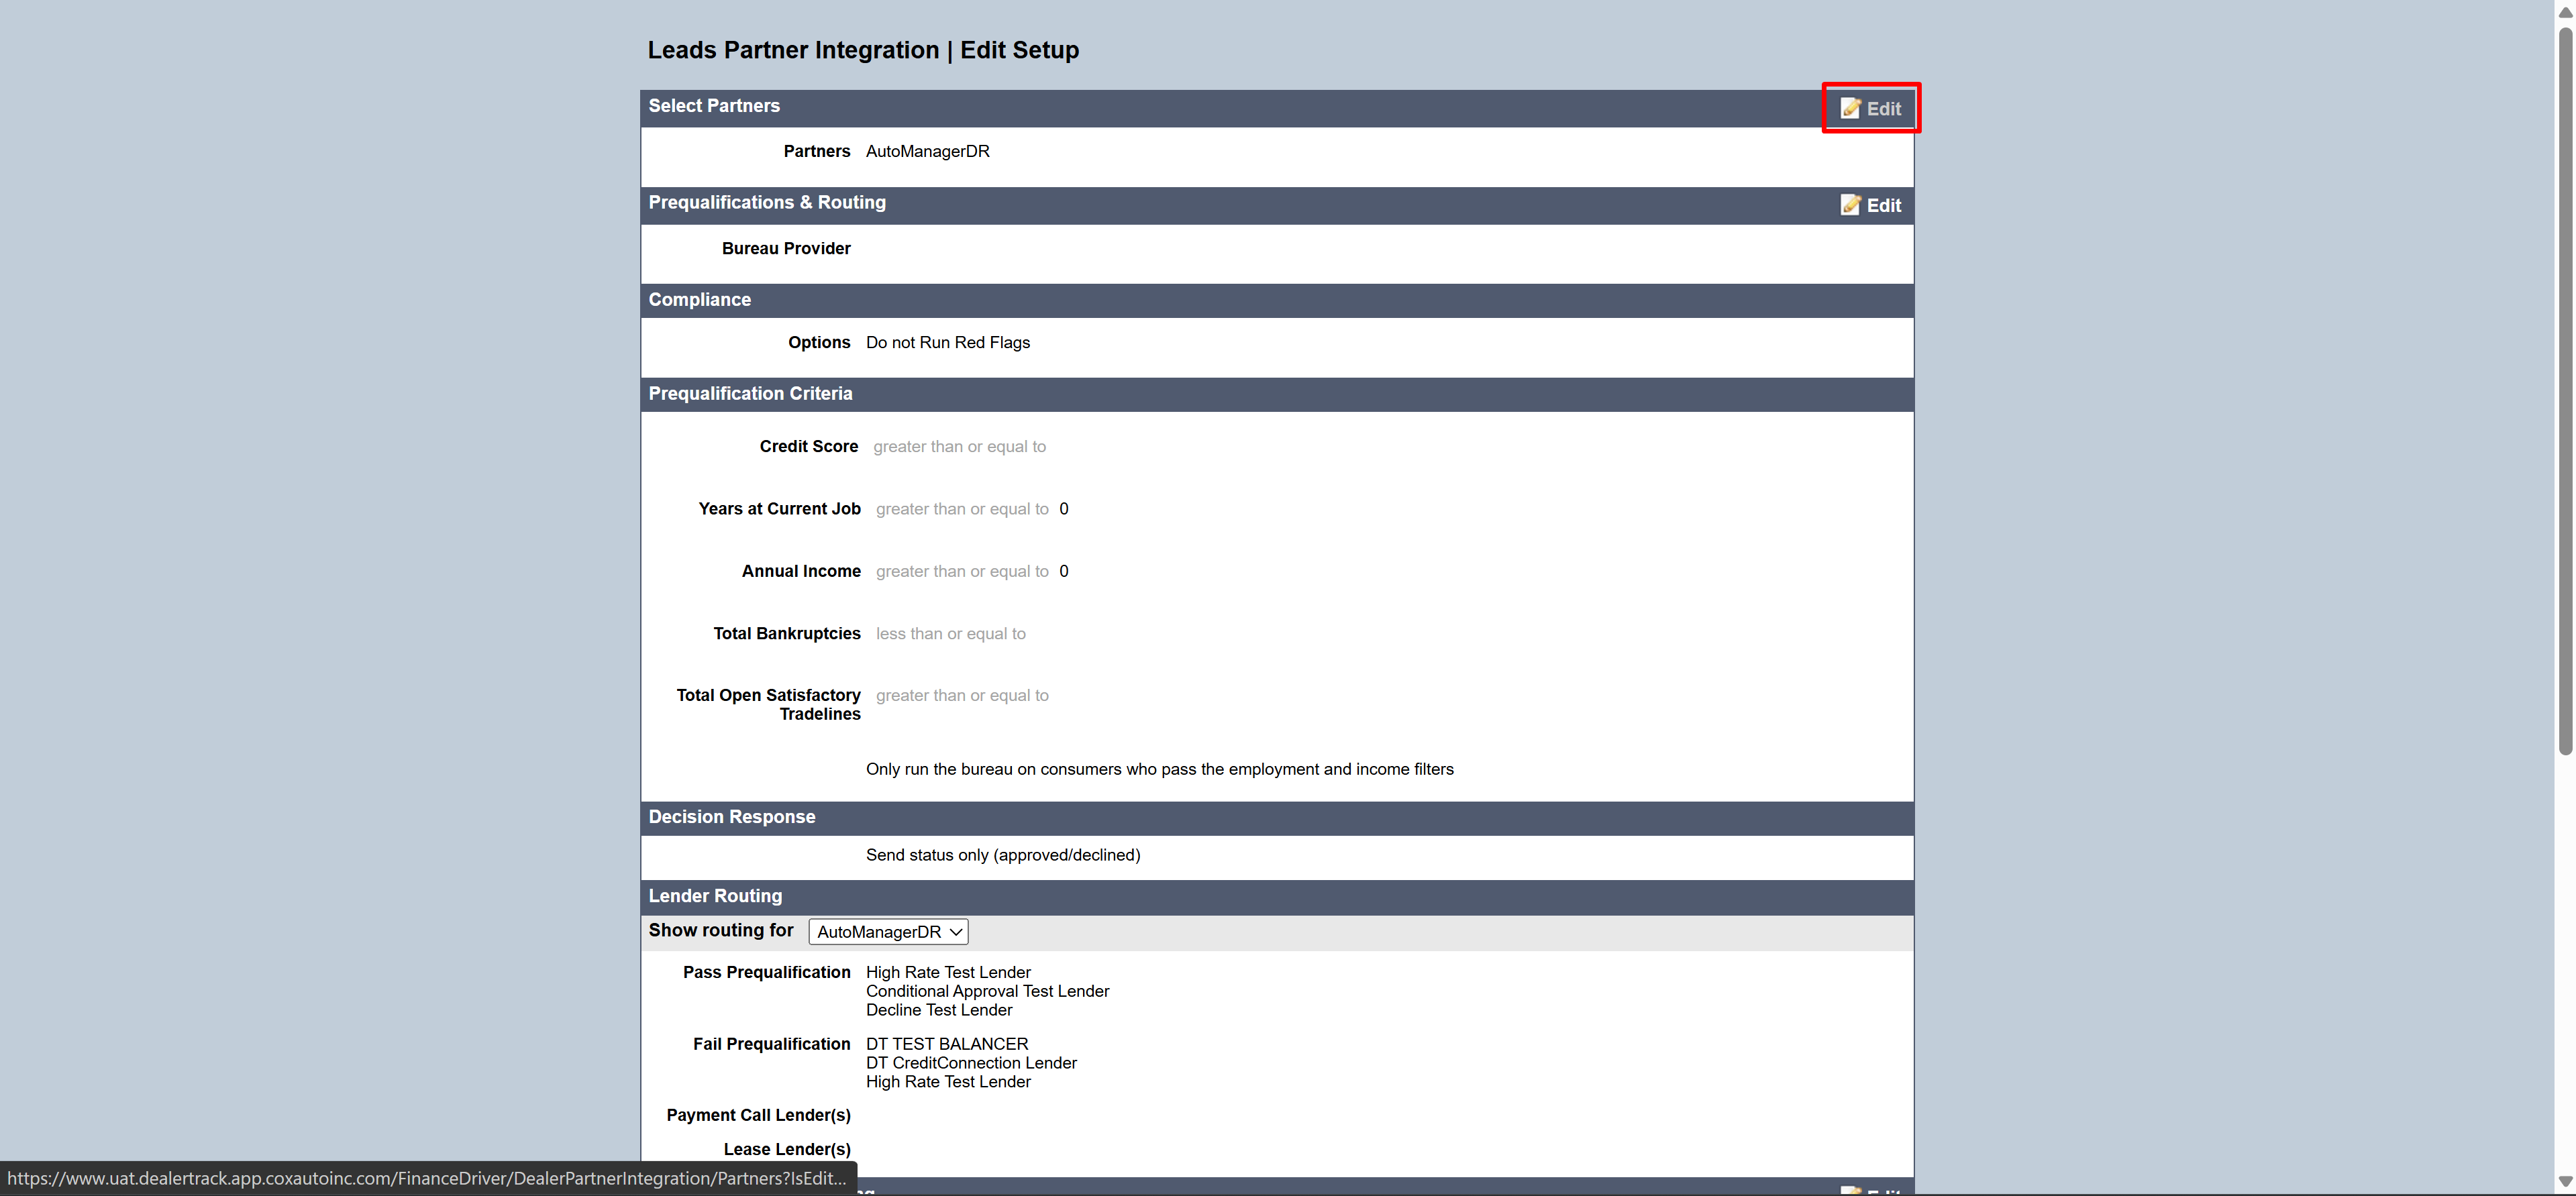Click the AutoManagerDR partner value
Screen dimensions: 2576x1196
927,151
